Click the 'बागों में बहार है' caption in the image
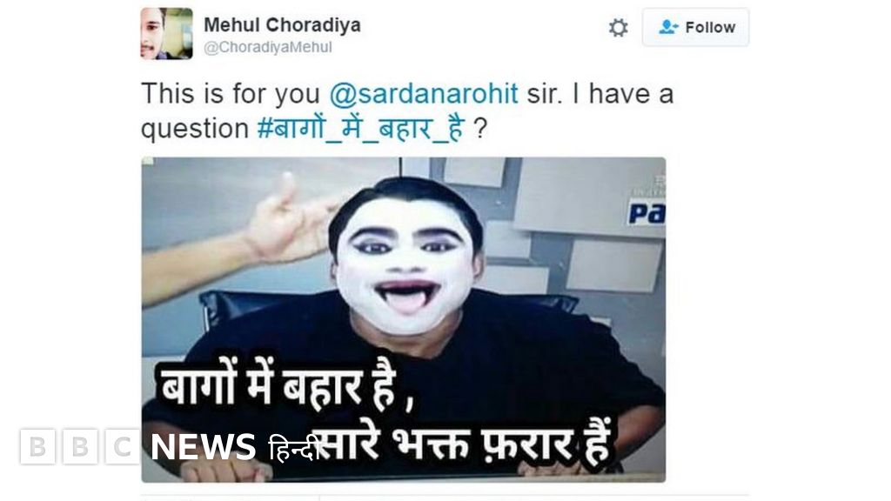 (x=278, y=384)
